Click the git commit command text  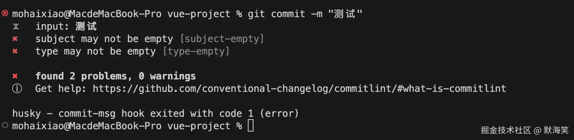point(285,14)
